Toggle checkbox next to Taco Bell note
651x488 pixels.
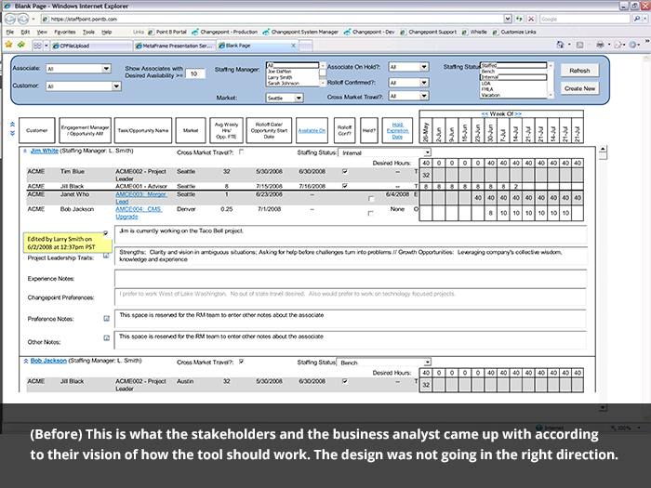coord(106,233)
